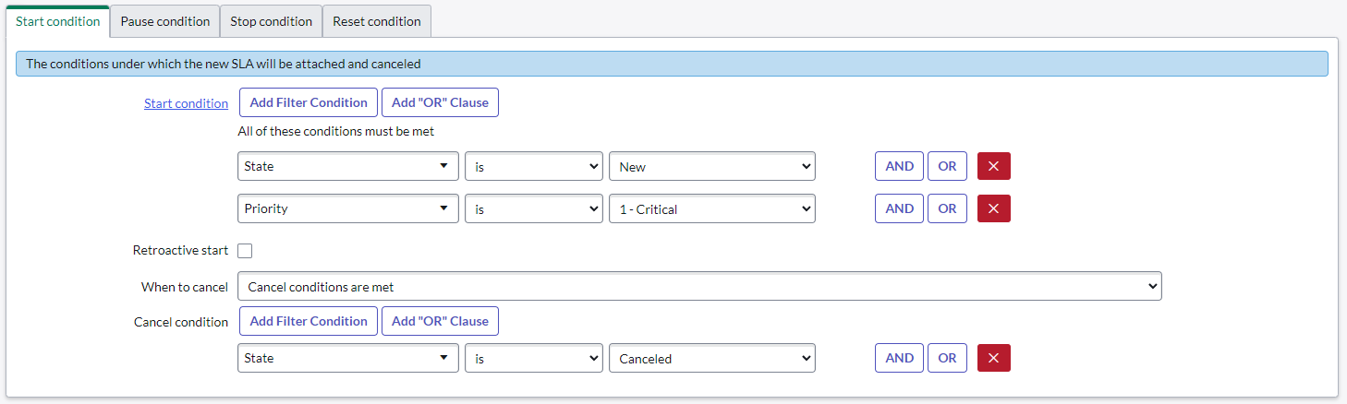Delete the State is Canceled cancel condition
Image resolution: width=1347 pixels, height=404 pixels.
point(993,358)
